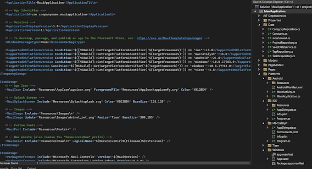Image resolution: width=312 pixels, height=169 pixels.
Task: Collapse the Android folder
Action: 263,78
